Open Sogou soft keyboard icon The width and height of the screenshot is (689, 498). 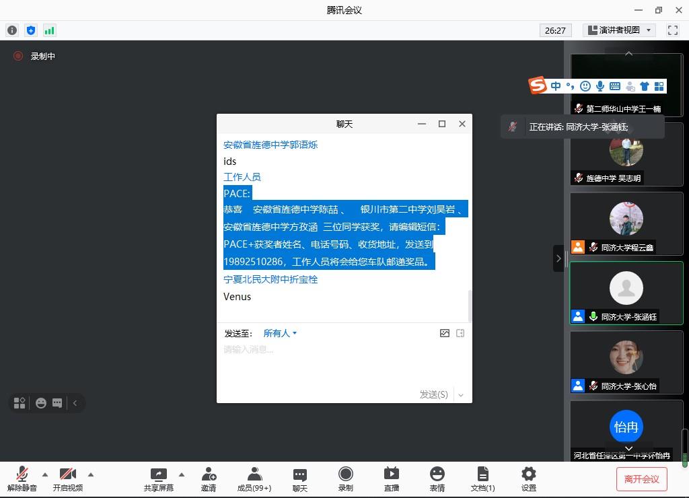615,86
